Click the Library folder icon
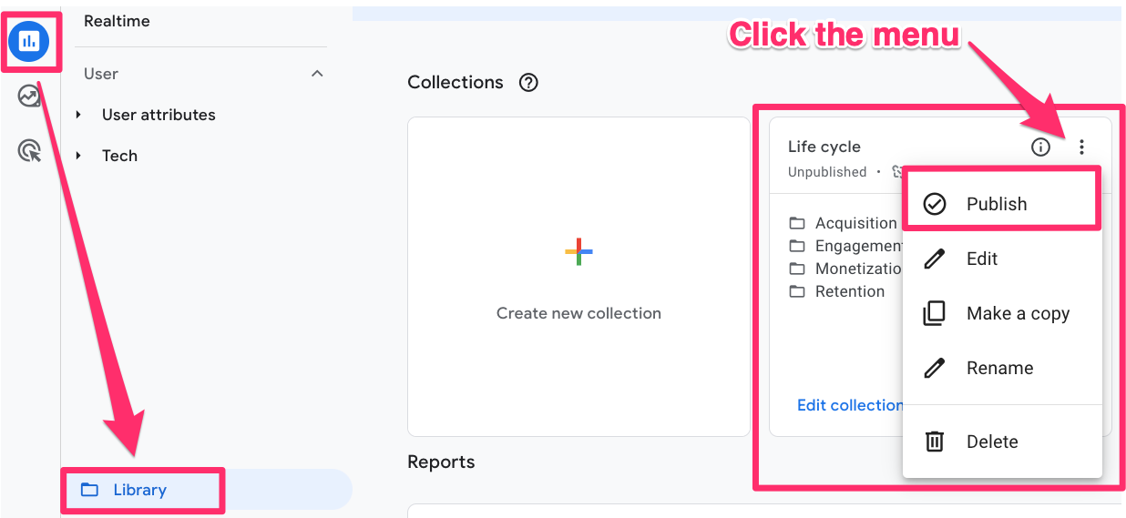 (89, 490)
